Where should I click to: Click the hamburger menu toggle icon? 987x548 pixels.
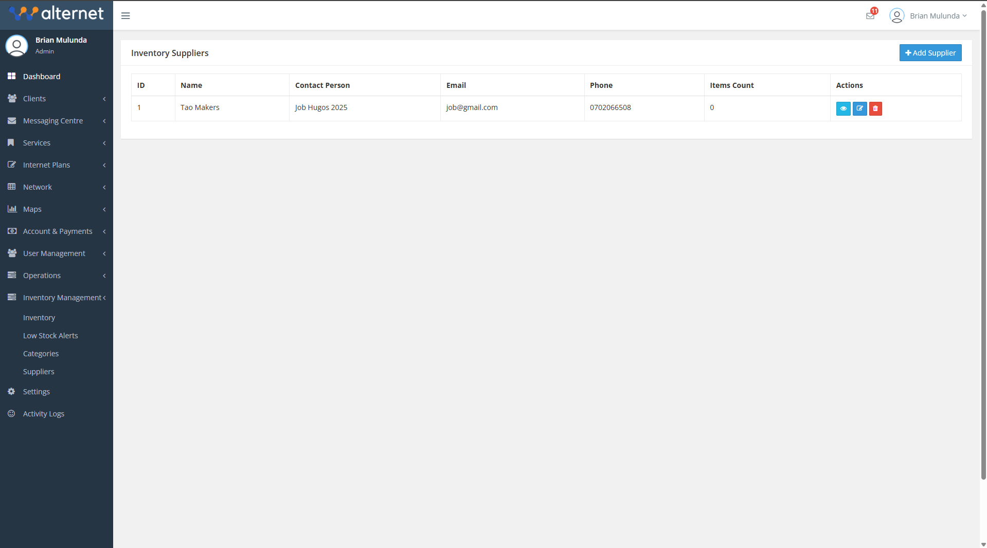pyautogui.click(x=125, y=15)
